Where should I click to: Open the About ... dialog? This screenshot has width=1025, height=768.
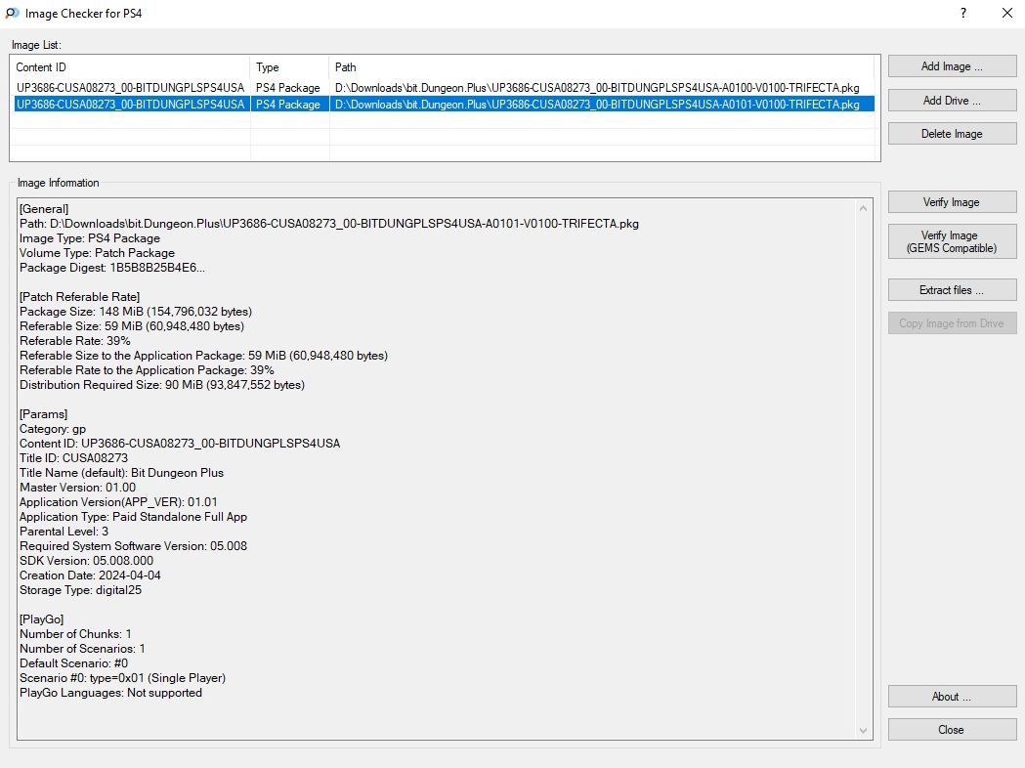pos(952,696)
